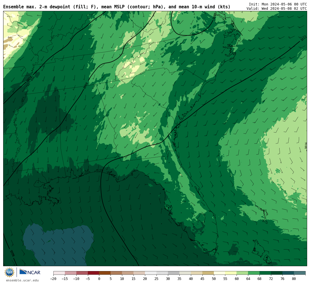Pick the colorbar swatch between 35 and 40
The height and width of the screenshot is (284, 310).
[185, 273]
